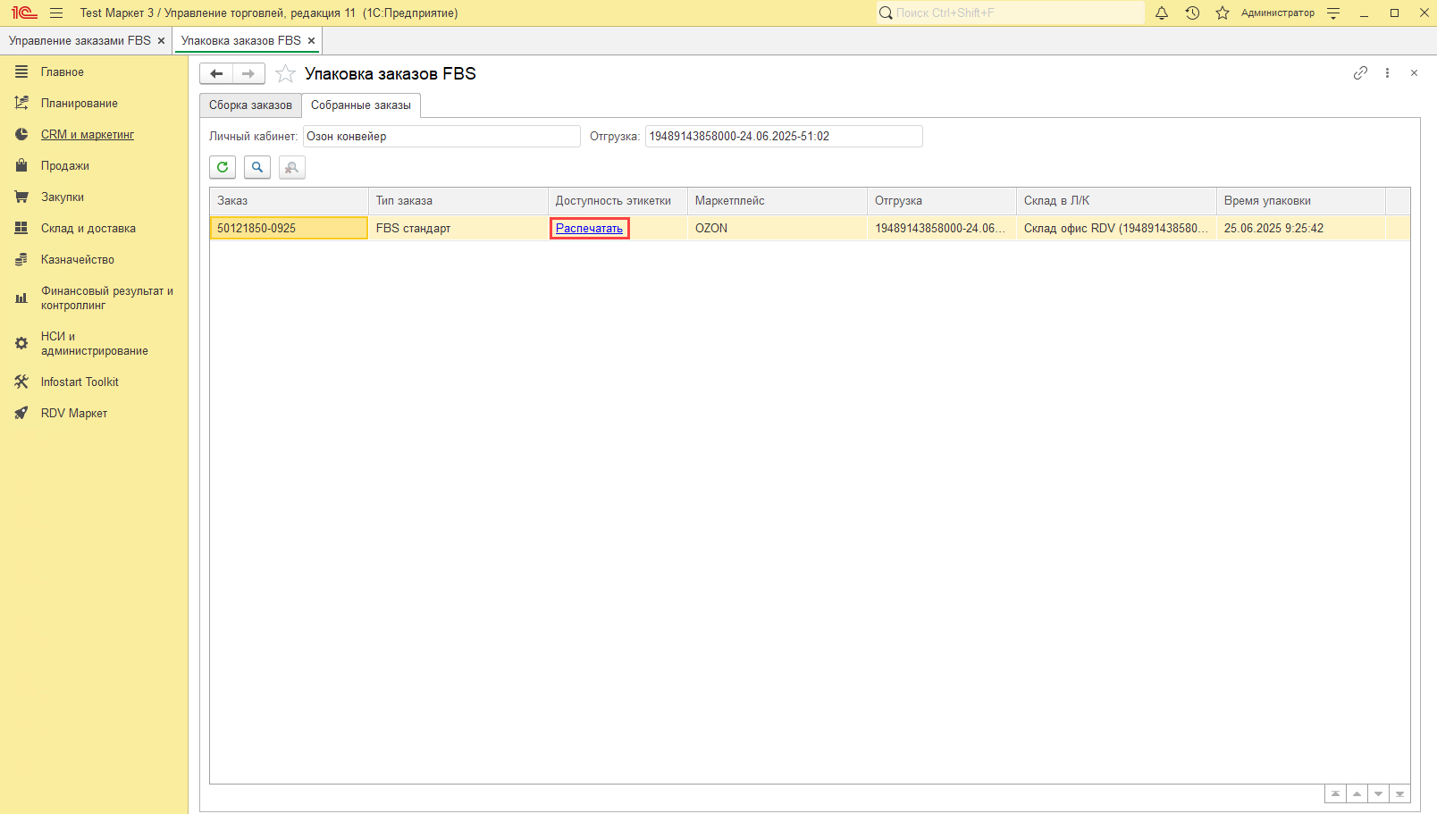Jump to the last row of list
The width and height of the screenshot is (1437, 814).
tap(1399, 793)
